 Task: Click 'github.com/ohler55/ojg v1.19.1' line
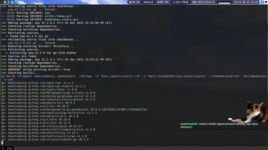40,133
